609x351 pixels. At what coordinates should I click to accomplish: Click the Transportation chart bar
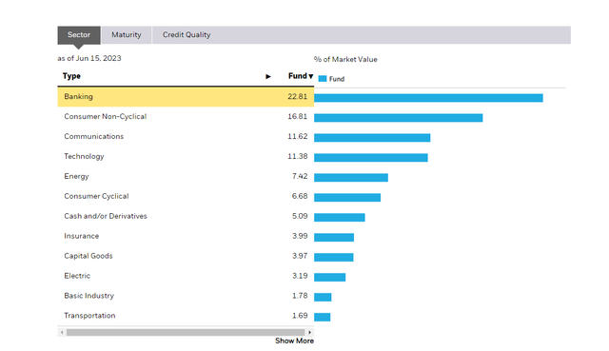[323, 317]
